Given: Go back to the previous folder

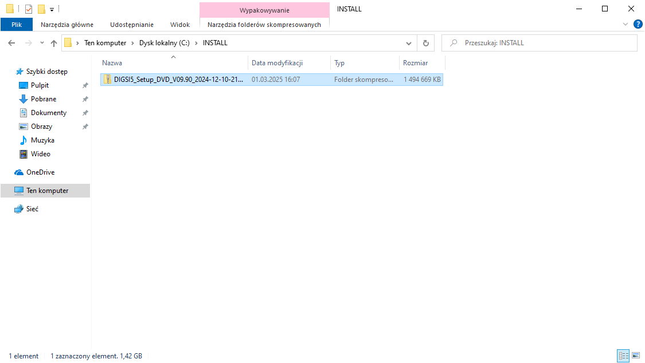Looking at the screenshot, I should tap(11, 43).
